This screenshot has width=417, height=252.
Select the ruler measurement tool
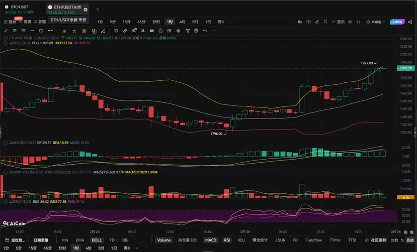click(125, 31)
